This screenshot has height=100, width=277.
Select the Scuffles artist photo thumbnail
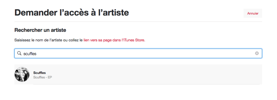pyautogui.click(x=22, y=74)
